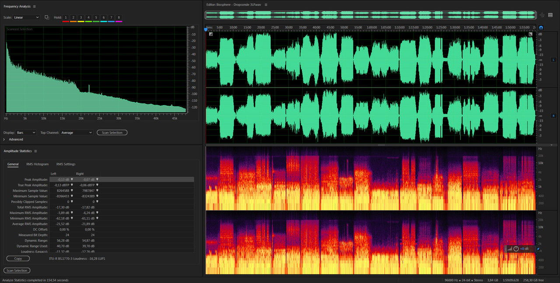Click the 30:00 mark on time ruler
Image resolution: width=560 pixels, height=283 pixels.
288,27
